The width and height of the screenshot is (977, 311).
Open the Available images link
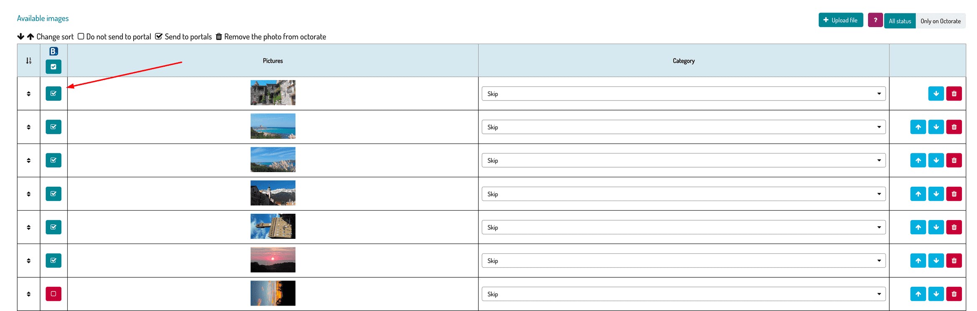[43, 18]
